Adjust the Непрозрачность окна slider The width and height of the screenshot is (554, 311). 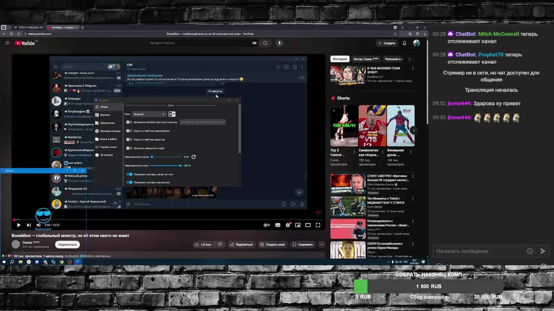pos(166,165)
